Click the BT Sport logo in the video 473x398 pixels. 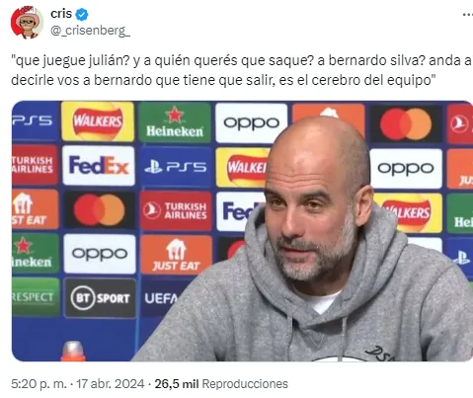[x=100, y=298]
